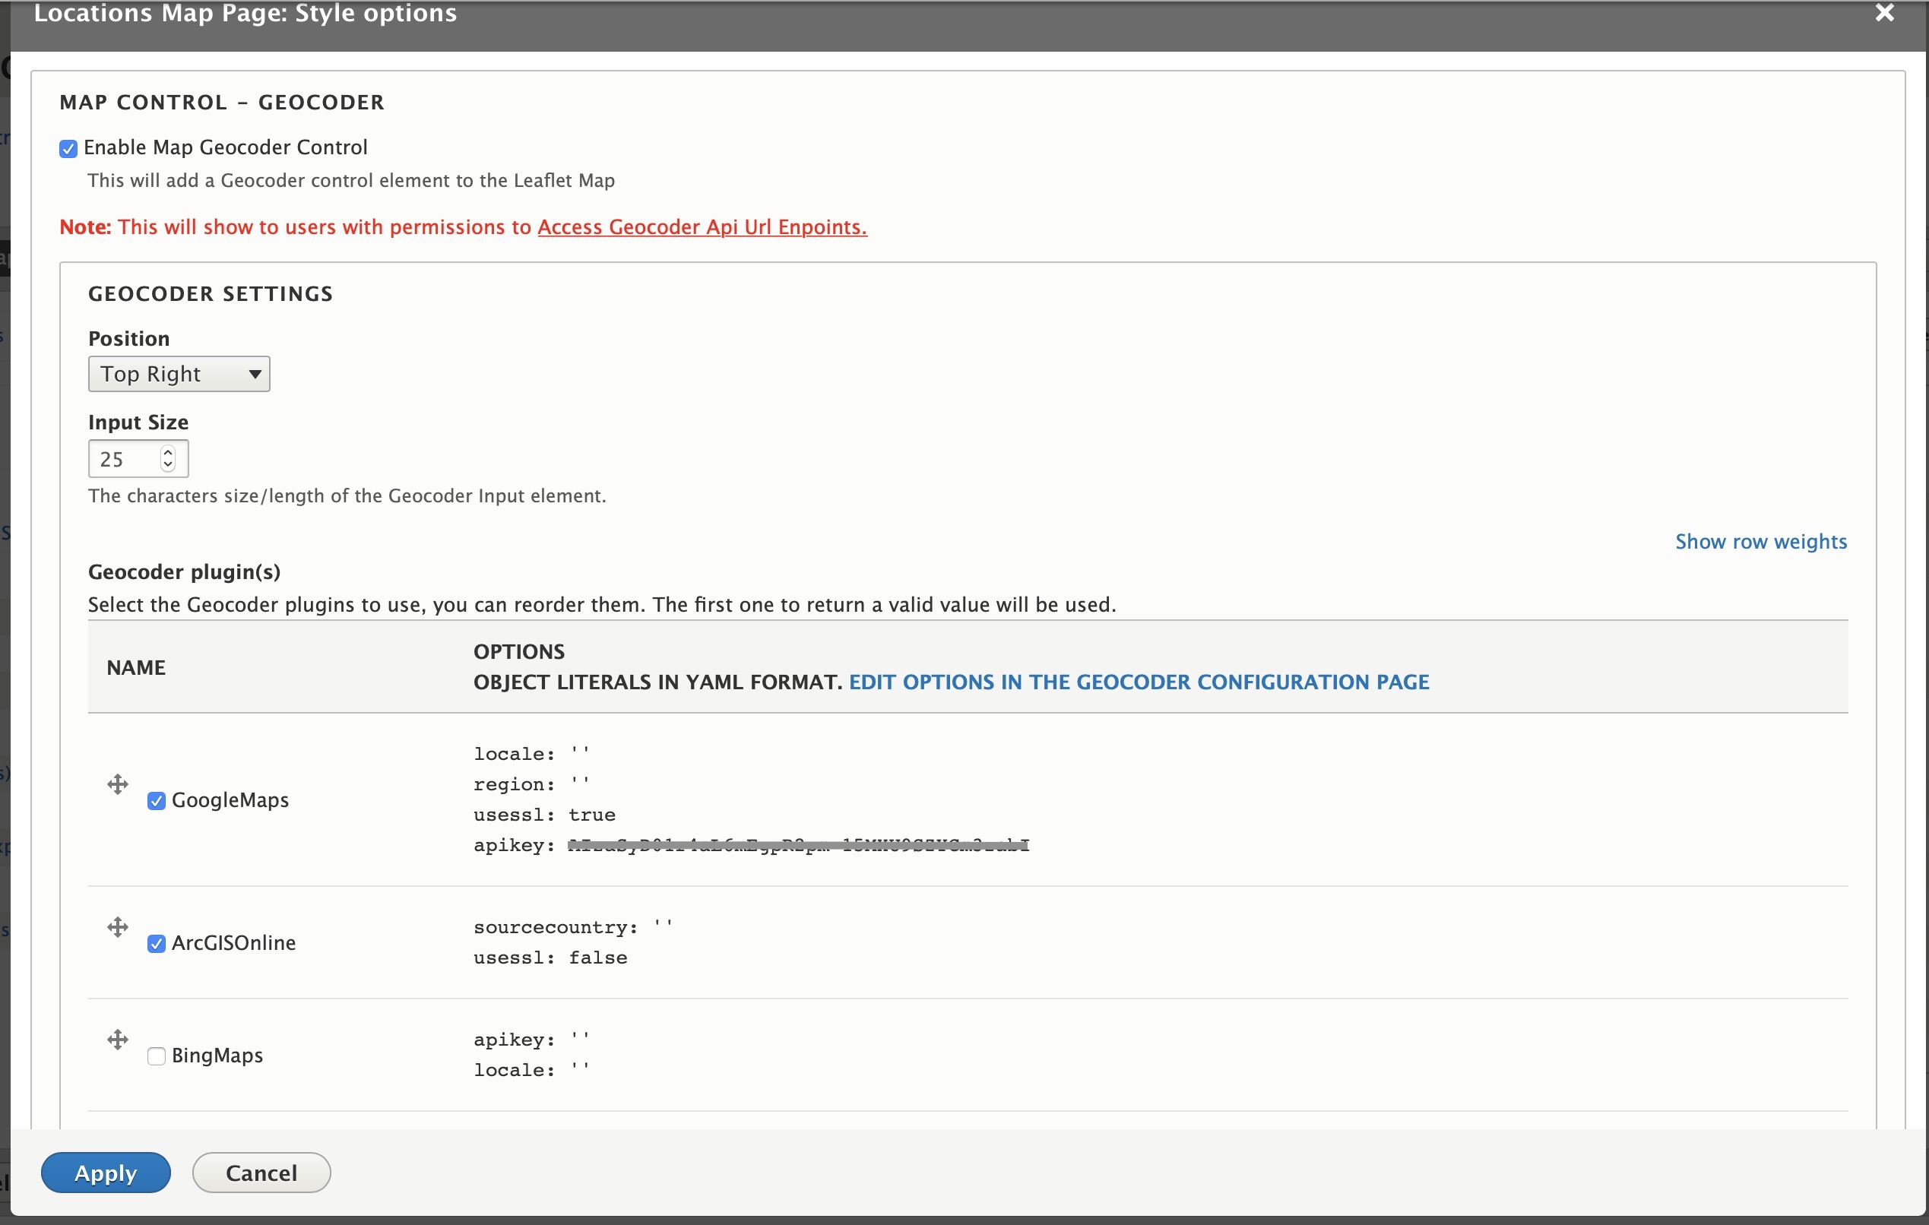Disable the Enable Map Geocoder Control checkbox
The height and width of the screenshot is (1225, 1929).
pyautogui.click(x=68, y=147)
